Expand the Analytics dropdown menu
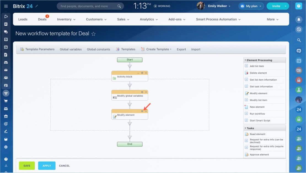The image size is (306, 173). click(x=149, y=19)
